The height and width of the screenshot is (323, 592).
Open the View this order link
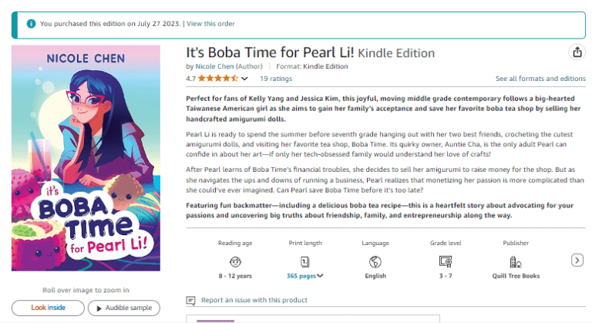[x=210, y=24]
